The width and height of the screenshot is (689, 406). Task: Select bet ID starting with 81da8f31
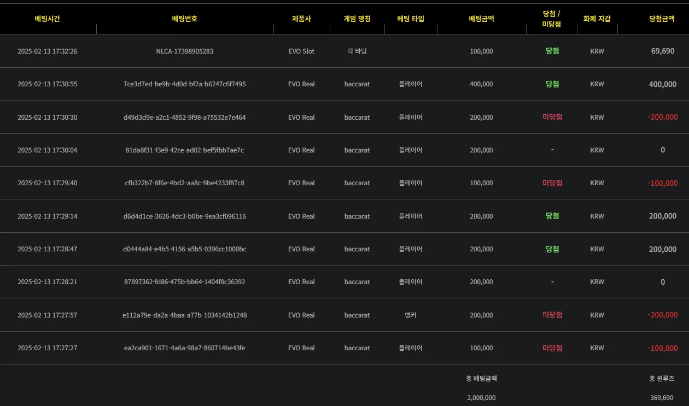point(185,150)
